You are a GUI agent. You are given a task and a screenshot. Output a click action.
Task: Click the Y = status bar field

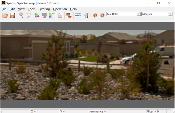pos(74,111)
